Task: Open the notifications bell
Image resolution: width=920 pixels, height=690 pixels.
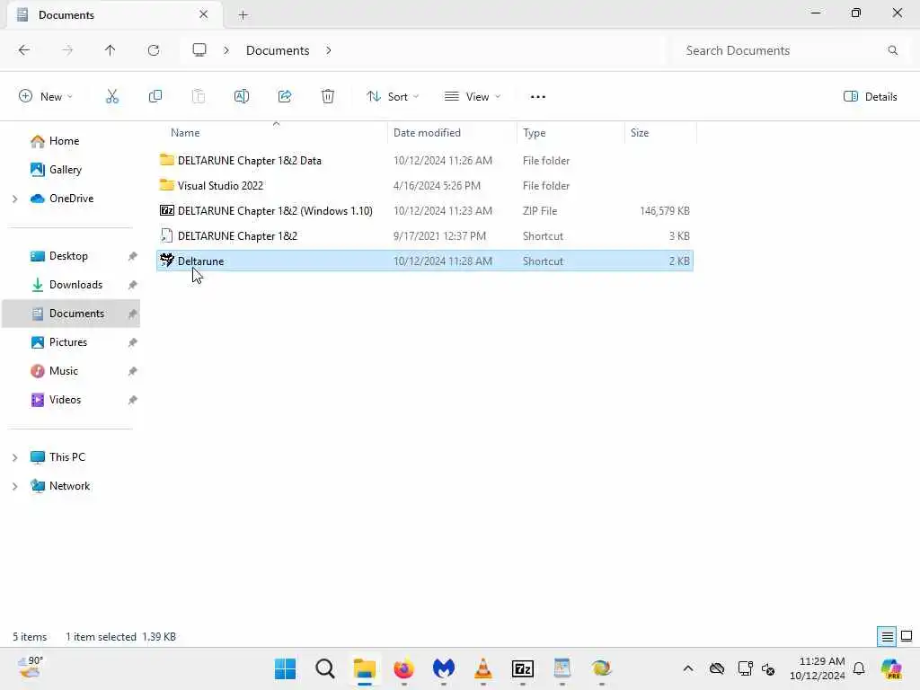Action: coord(859,668)
